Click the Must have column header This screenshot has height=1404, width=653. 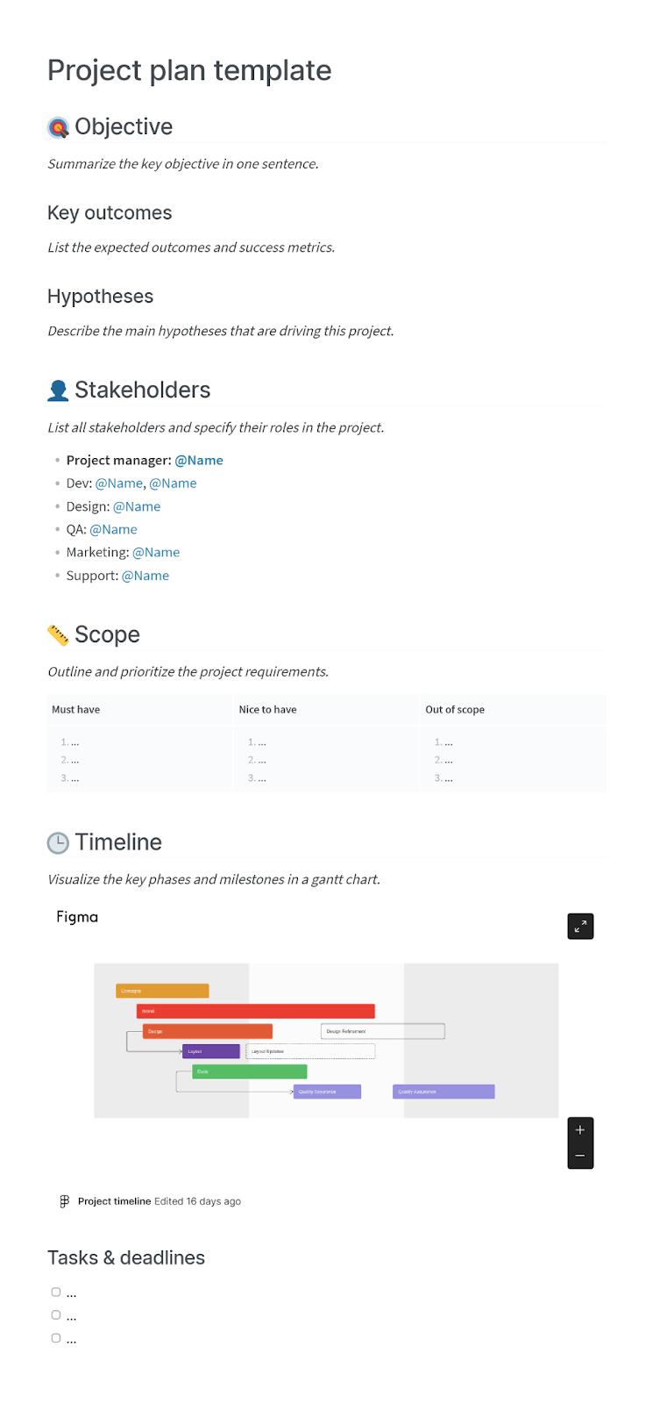76,709
